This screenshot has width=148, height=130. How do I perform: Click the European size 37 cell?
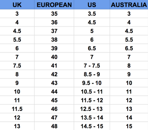[54, 31]
